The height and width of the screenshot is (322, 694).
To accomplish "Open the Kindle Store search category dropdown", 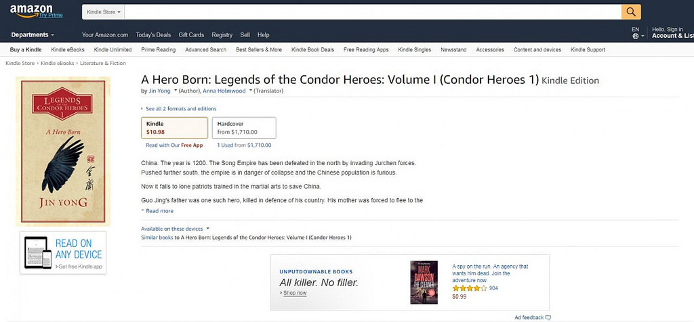I will 104,12.
